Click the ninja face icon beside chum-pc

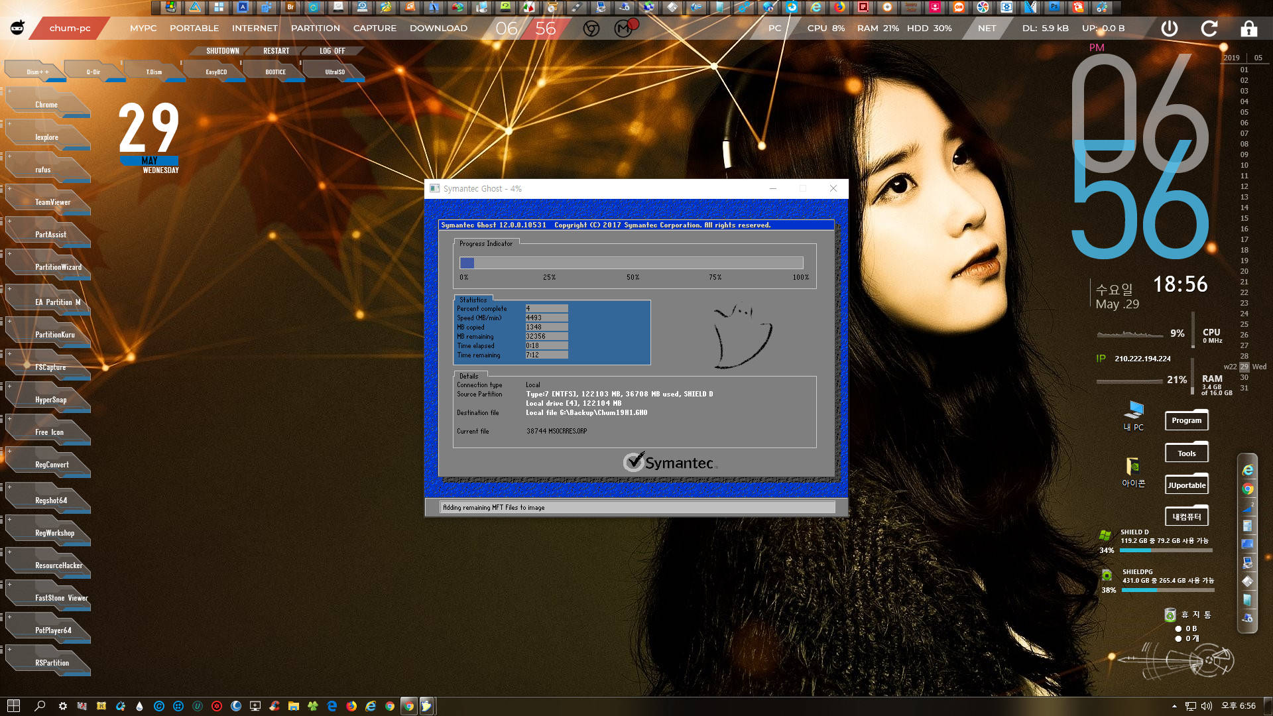pyautogui.click(x=18, y=28)
